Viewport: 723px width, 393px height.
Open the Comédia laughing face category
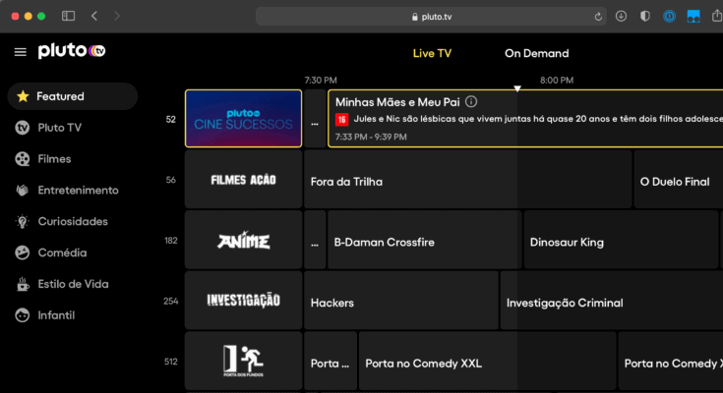click(x=51, y=253)
